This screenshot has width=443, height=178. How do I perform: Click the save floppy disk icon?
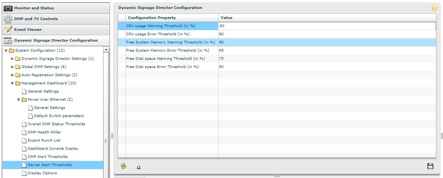click(x=430, y=166)
